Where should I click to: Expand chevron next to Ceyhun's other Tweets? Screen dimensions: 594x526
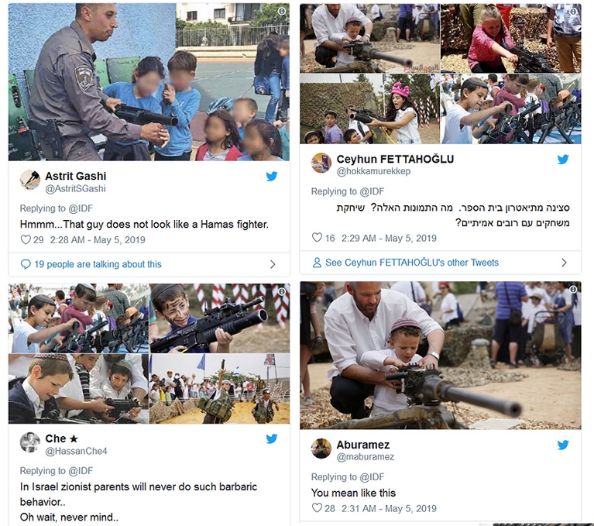click(x=564, y=263)
